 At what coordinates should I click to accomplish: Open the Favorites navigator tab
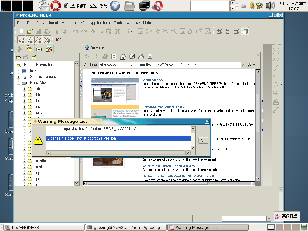click(39, 49)
